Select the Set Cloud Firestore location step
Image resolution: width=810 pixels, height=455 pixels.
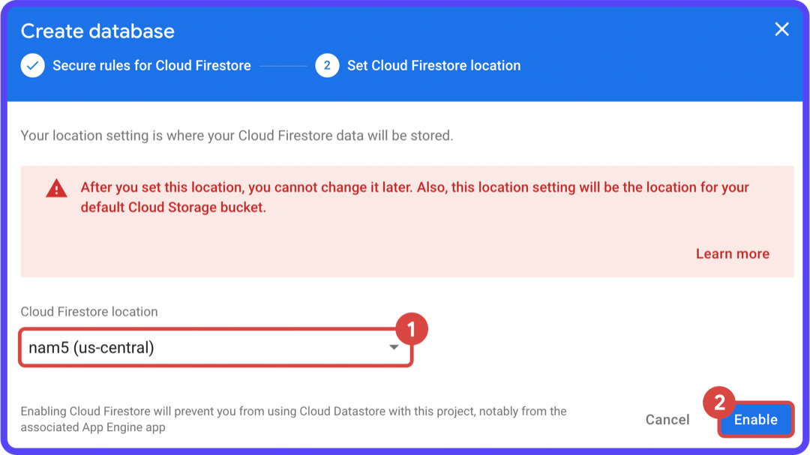pyautogui.click(x=433, y=66)
